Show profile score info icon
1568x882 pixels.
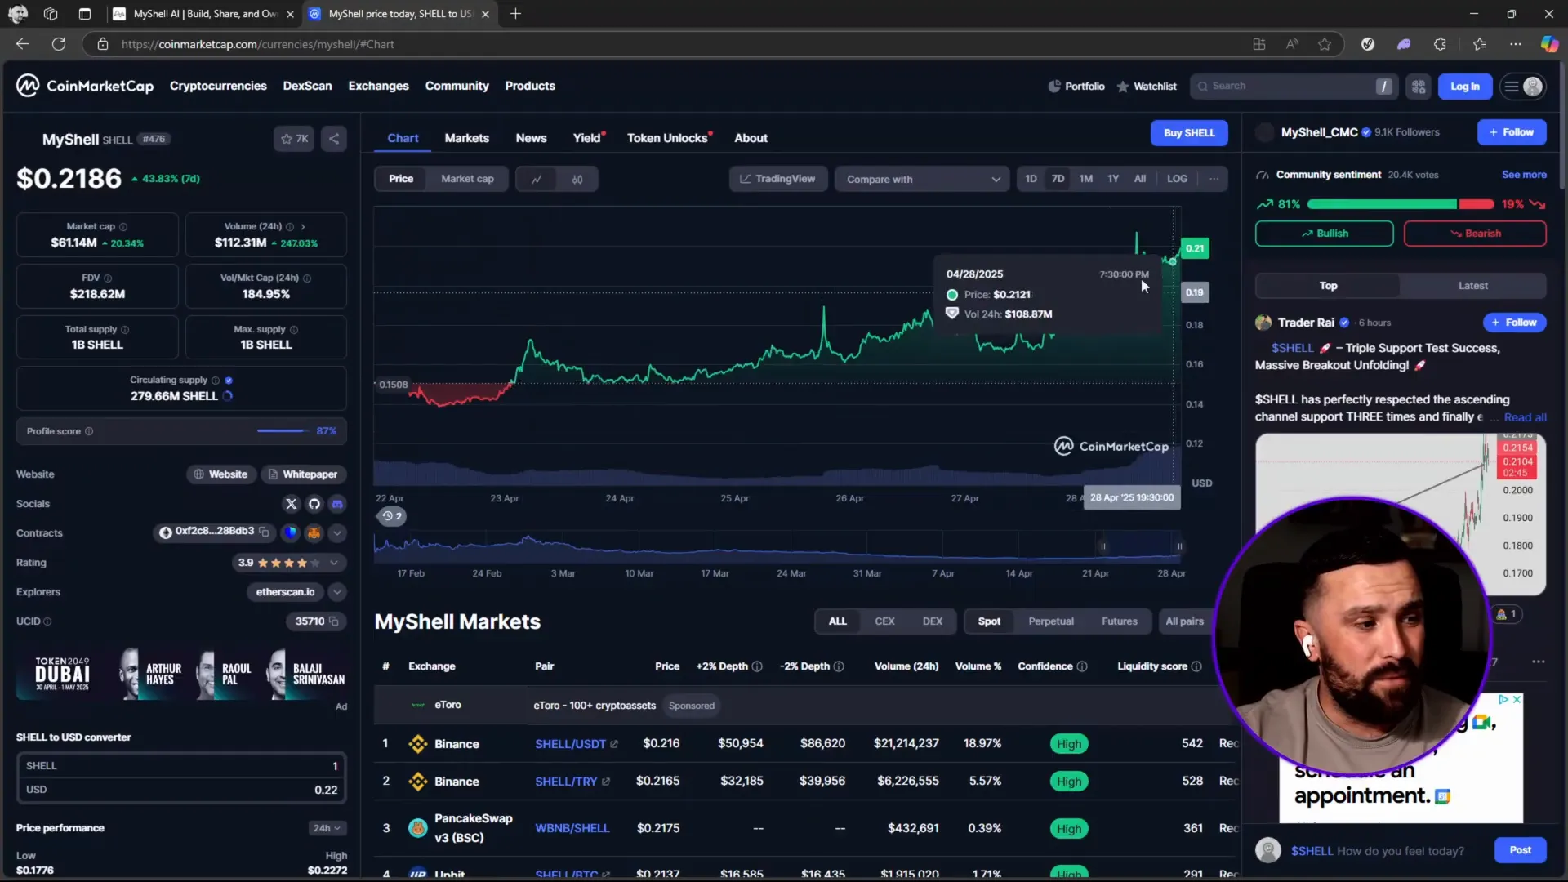coord(89,431)
